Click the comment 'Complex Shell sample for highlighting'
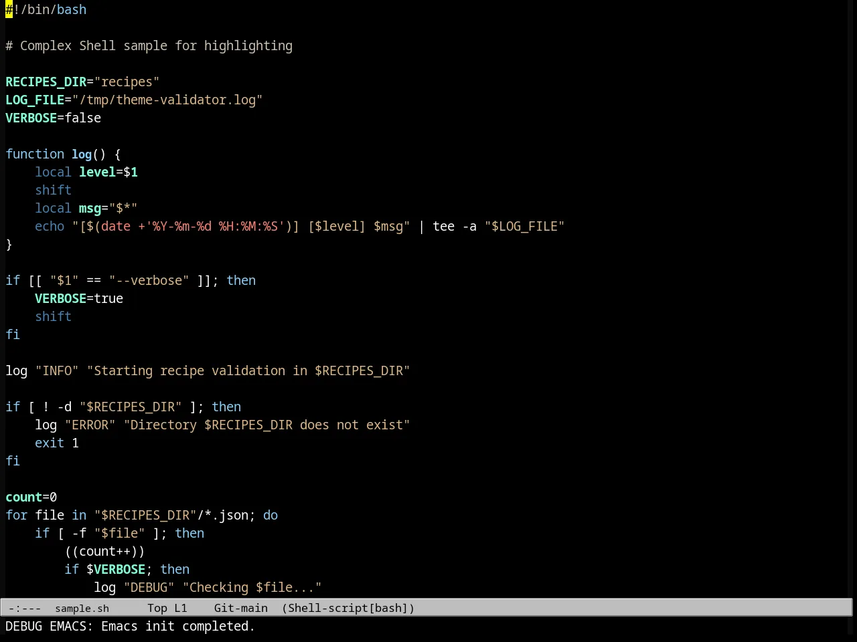857x642 pixels. (x=156, y=45)
